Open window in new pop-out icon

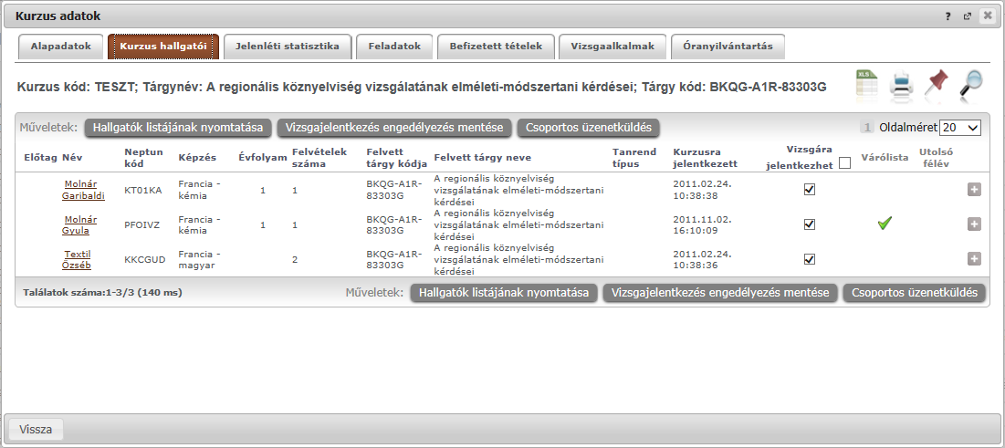[x=968, y=16]
